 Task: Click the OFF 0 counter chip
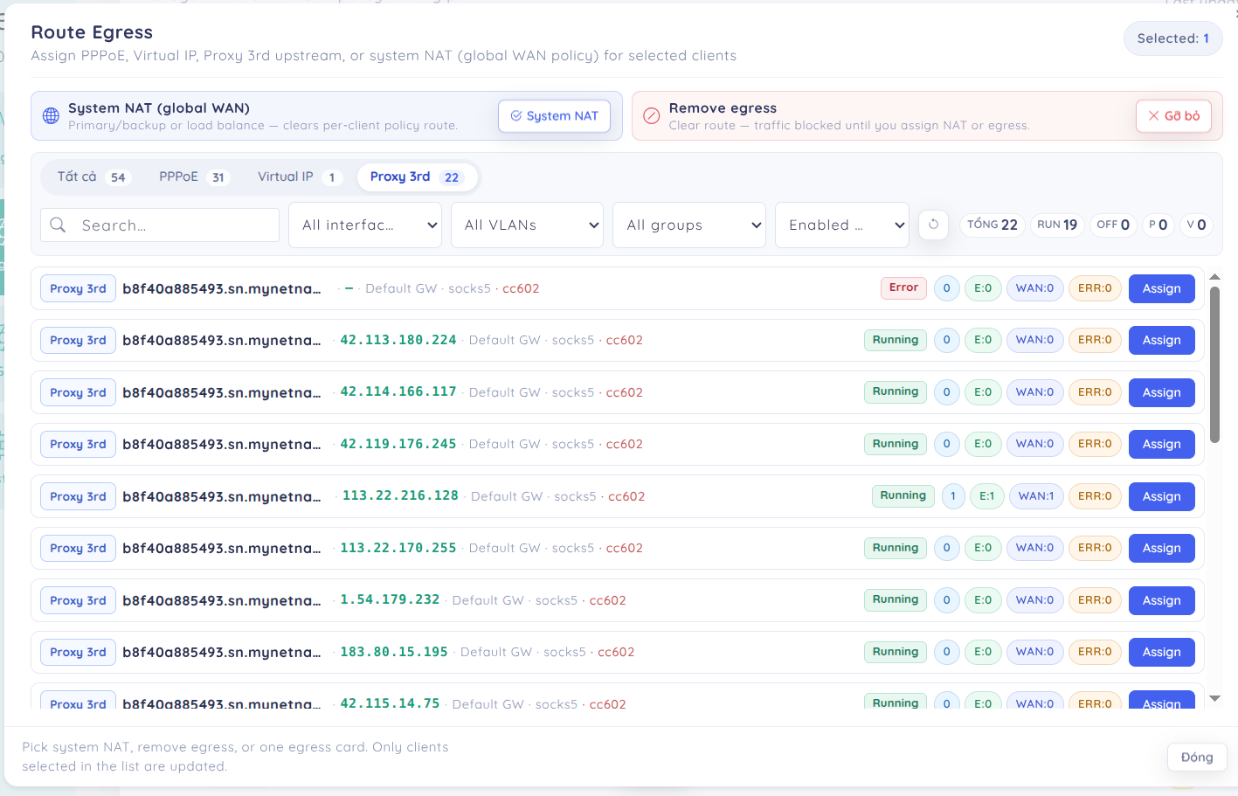click(x=1113, y=225)
